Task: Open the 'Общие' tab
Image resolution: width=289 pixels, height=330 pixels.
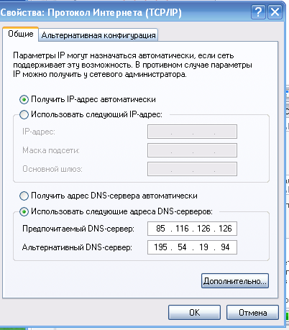Action: coord(21,34)
